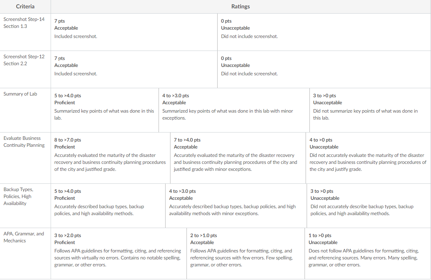Rate APA, Grammar, and Mechanics as Proficient
Image resolution: width=431 pixels, height=280 pixels.
[119, 253]
